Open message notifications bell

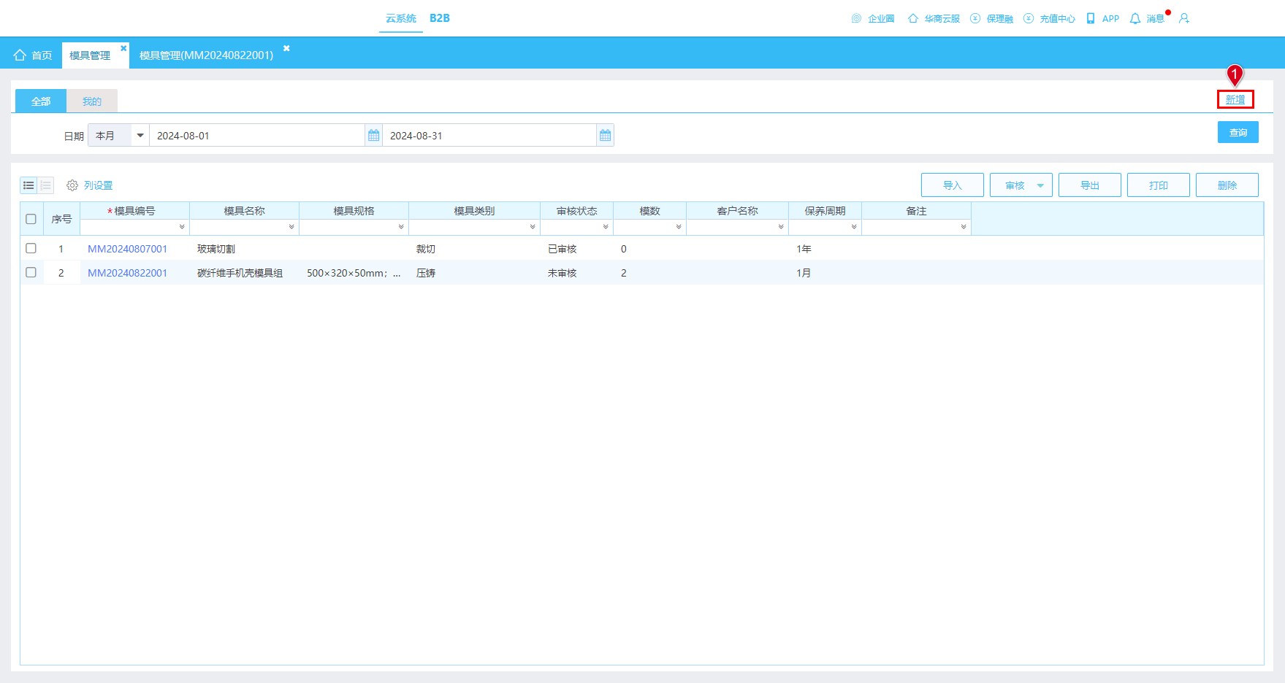(x=1135, y=18)
